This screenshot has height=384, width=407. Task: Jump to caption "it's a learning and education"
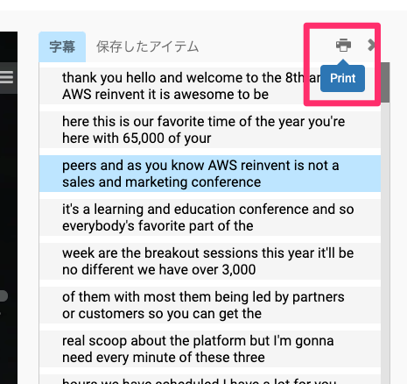(x=210, y=217)
